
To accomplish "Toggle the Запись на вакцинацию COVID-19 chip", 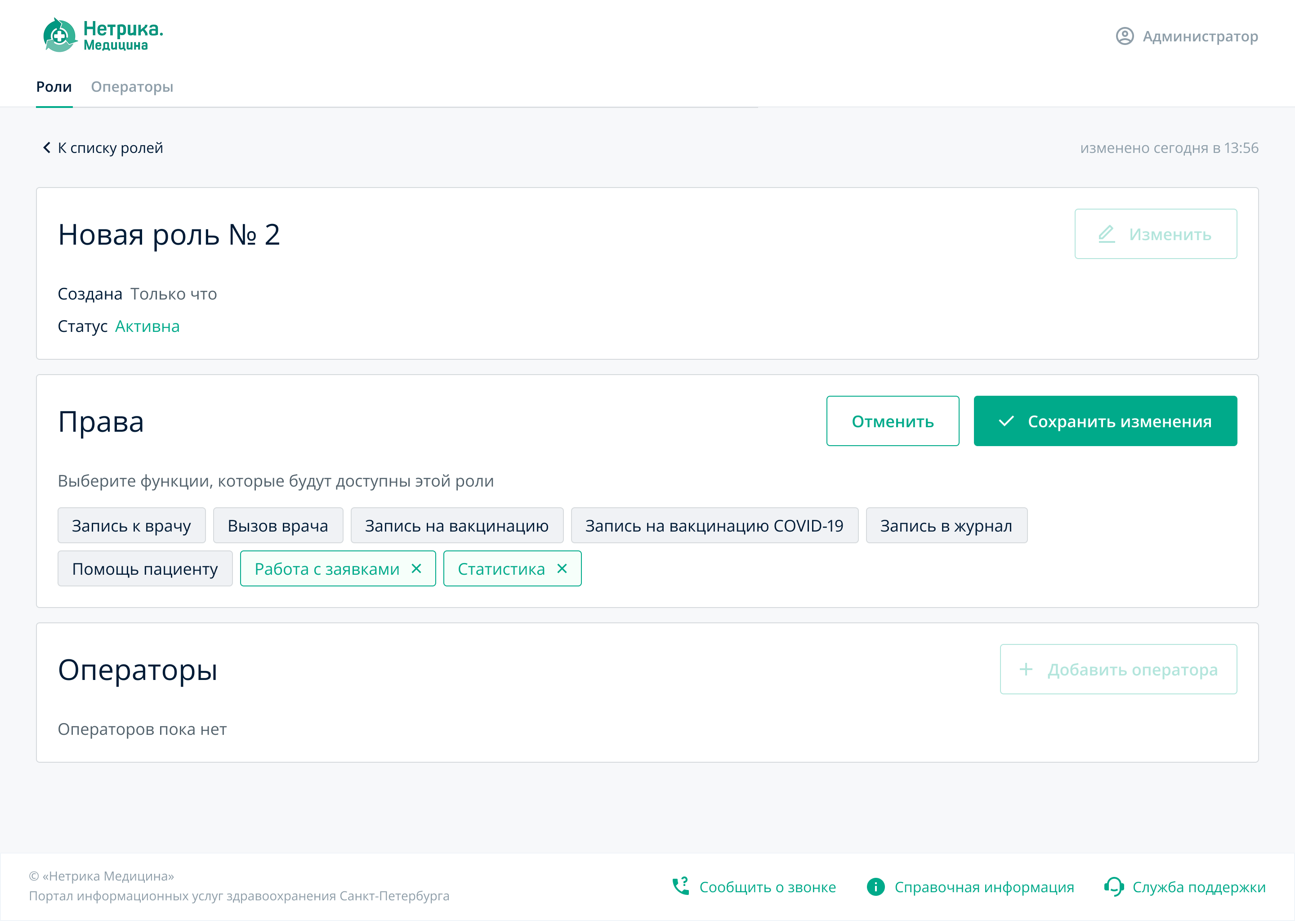I will tap(714, 526).
